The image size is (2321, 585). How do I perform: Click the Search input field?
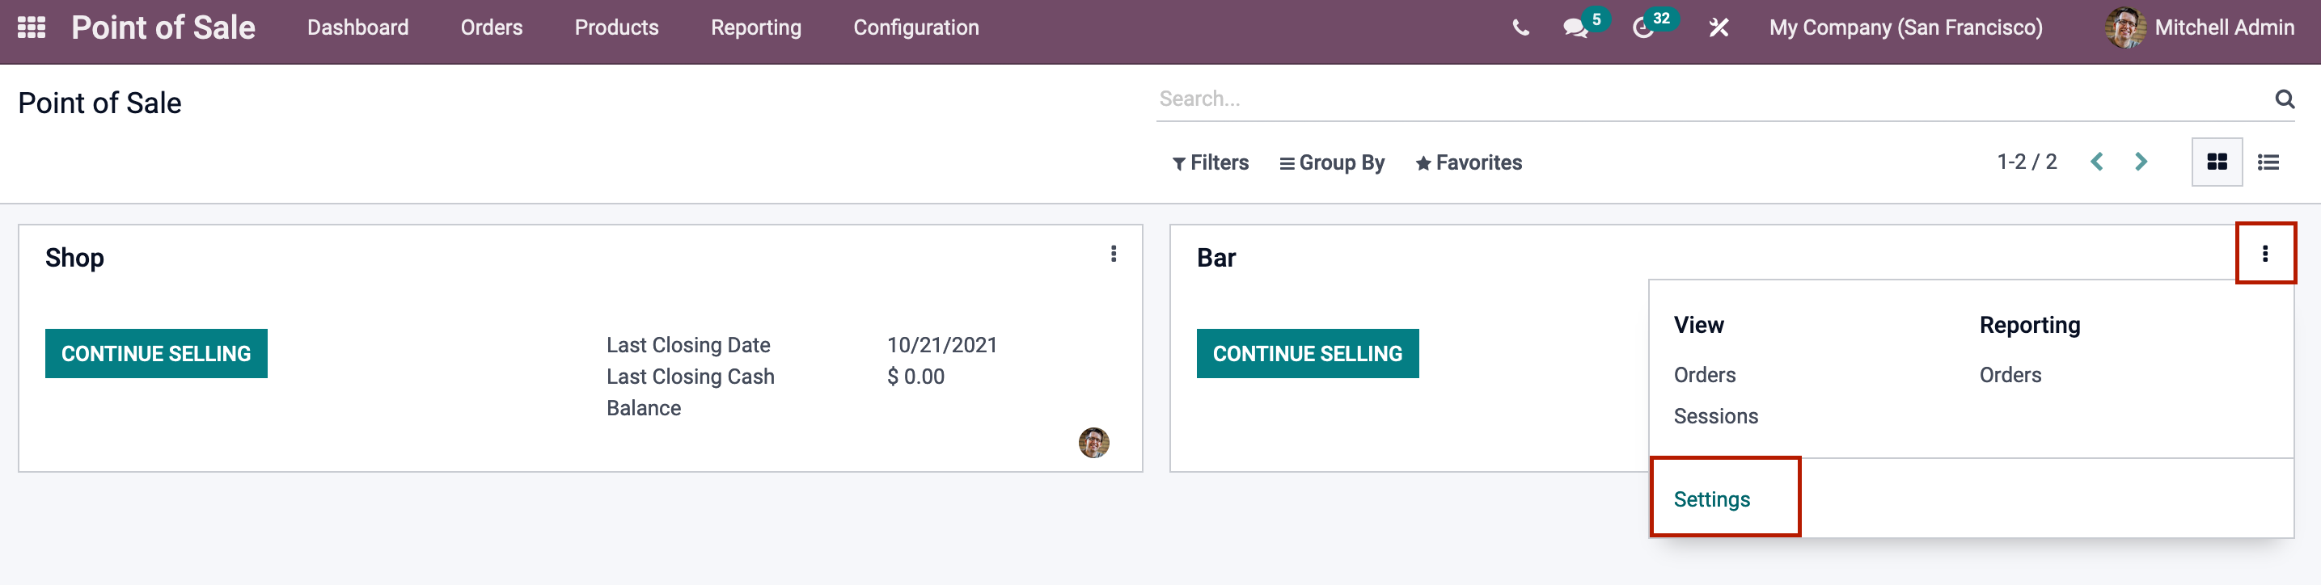1712,99
